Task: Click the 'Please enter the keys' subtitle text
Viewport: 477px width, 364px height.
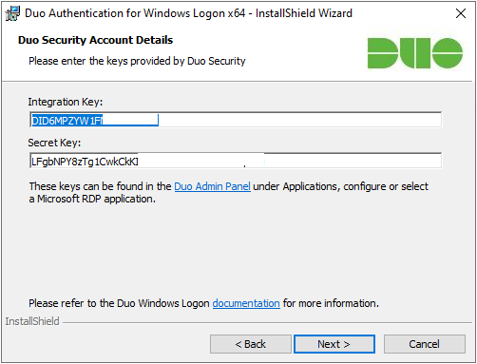Action: click(137, 61)
